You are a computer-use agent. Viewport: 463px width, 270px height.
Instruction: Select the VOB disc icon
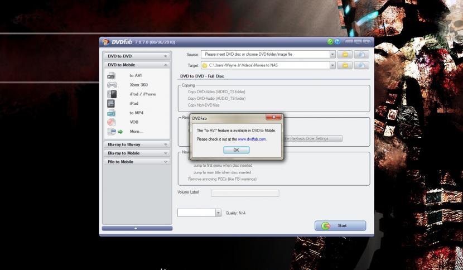112,122
